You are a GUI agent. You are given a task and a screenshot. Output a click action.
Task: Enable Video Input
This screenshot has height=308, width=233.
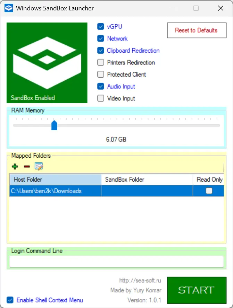coord(101,98)
